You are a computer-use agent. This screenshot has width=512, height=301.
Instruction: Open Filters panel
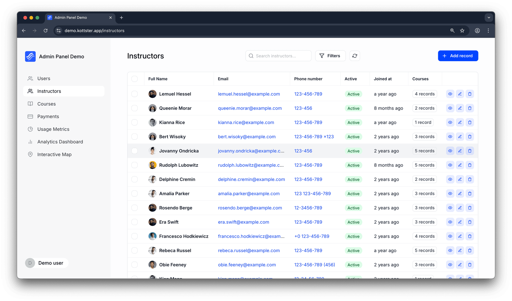coord(330,56)
